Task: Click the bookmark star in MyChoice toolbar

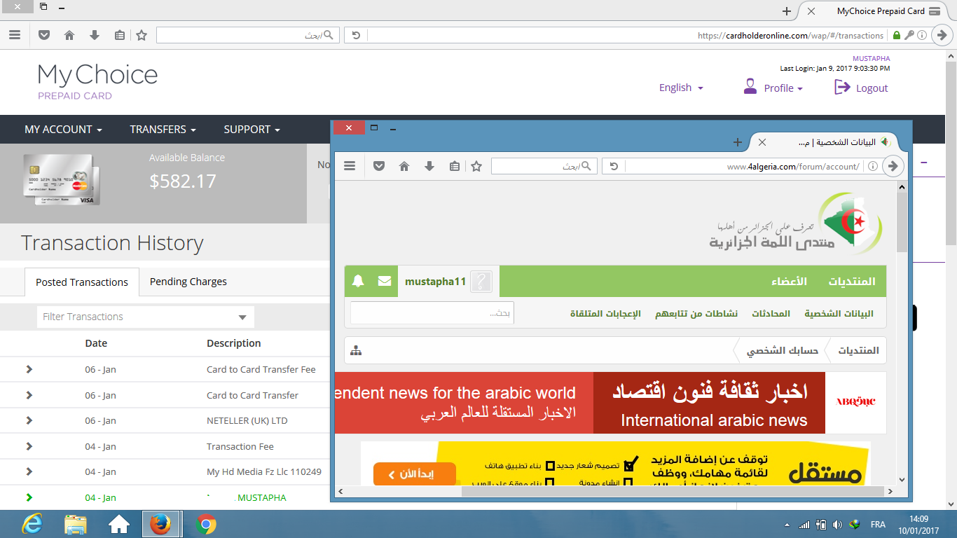Action: tap(142, 35)
